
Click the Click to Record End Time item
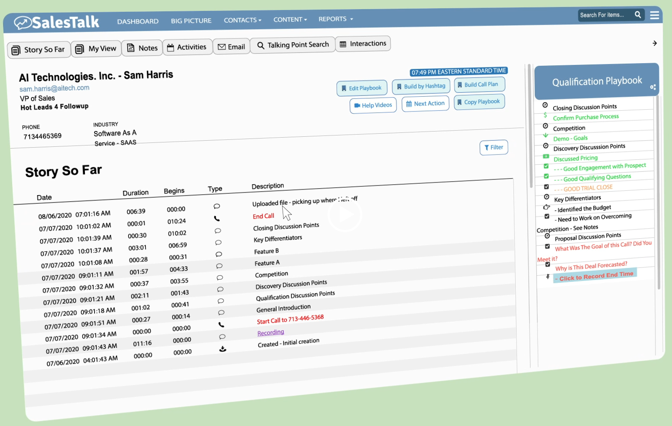pos(595,276)
